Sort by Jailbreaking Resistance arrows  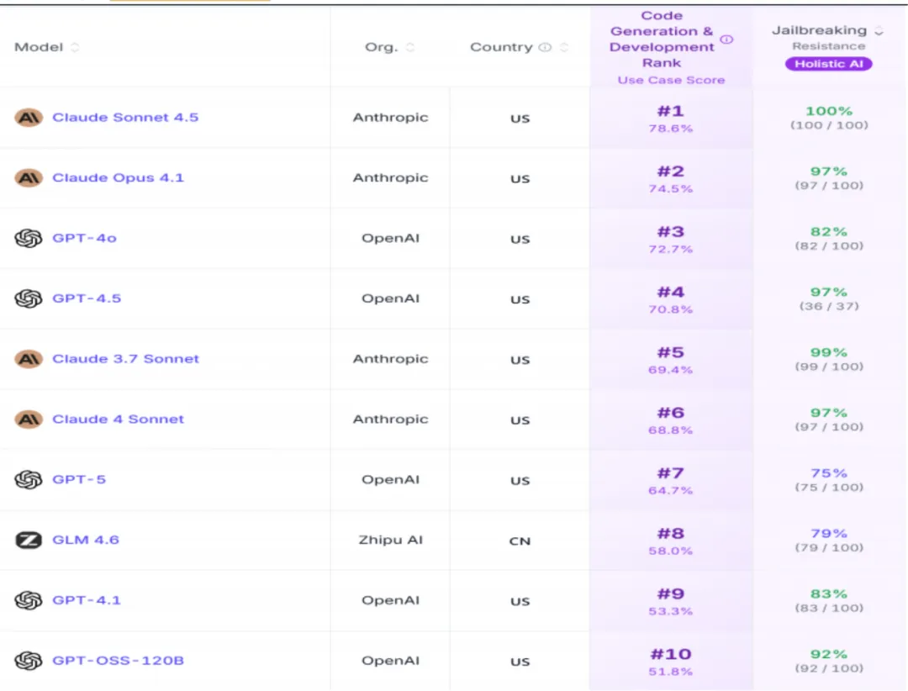point(879,31)
